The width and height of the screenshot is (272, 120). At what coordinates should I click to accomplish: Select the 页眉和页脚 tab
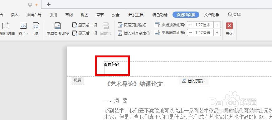click(x=186, y=15)
